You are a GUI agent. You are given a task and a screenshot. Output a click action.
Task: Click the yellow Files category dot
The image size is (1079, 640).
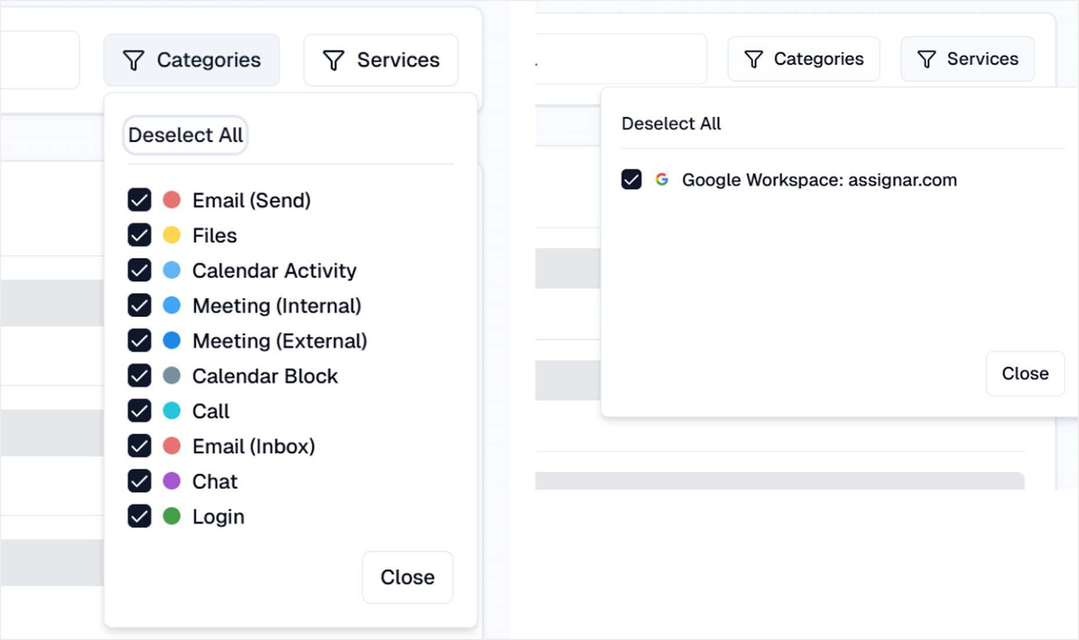pyautogui.click(x=171, y=235)
